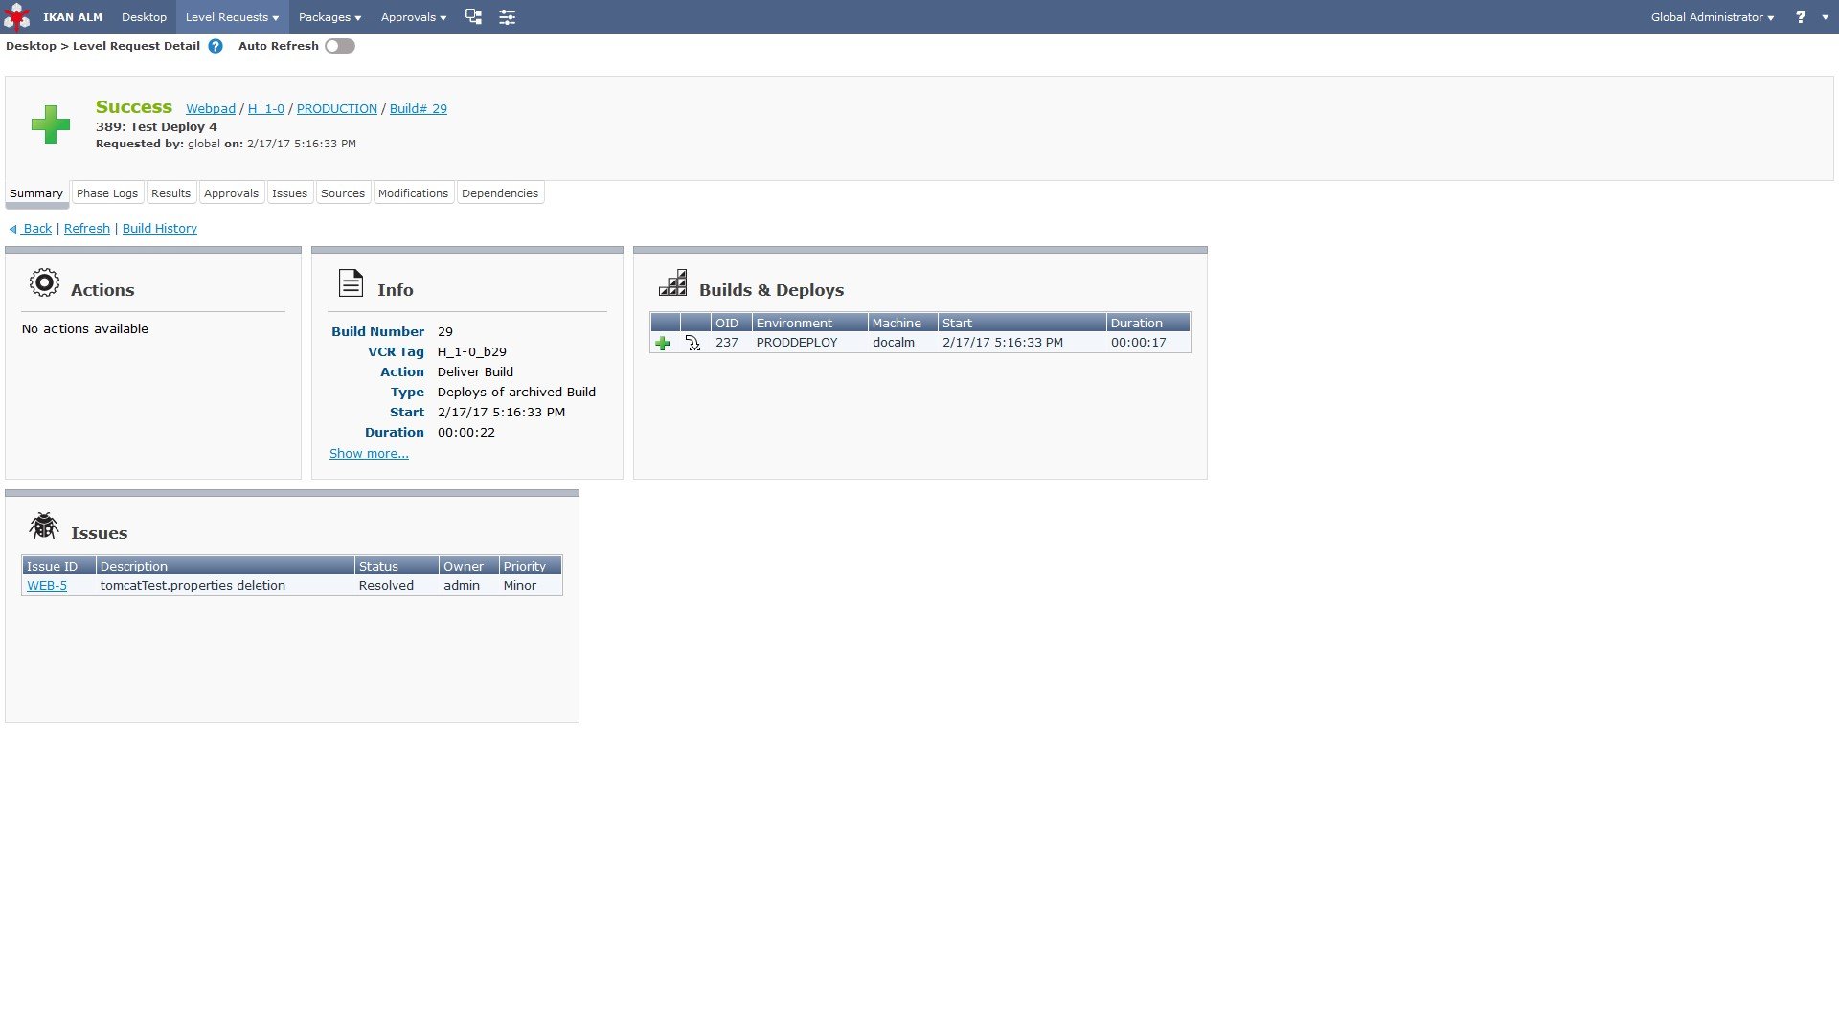Expand the Approvals dropdown in navbar
The width and height of the screenshot is (1839, 1010).
[x=414, y=17]
